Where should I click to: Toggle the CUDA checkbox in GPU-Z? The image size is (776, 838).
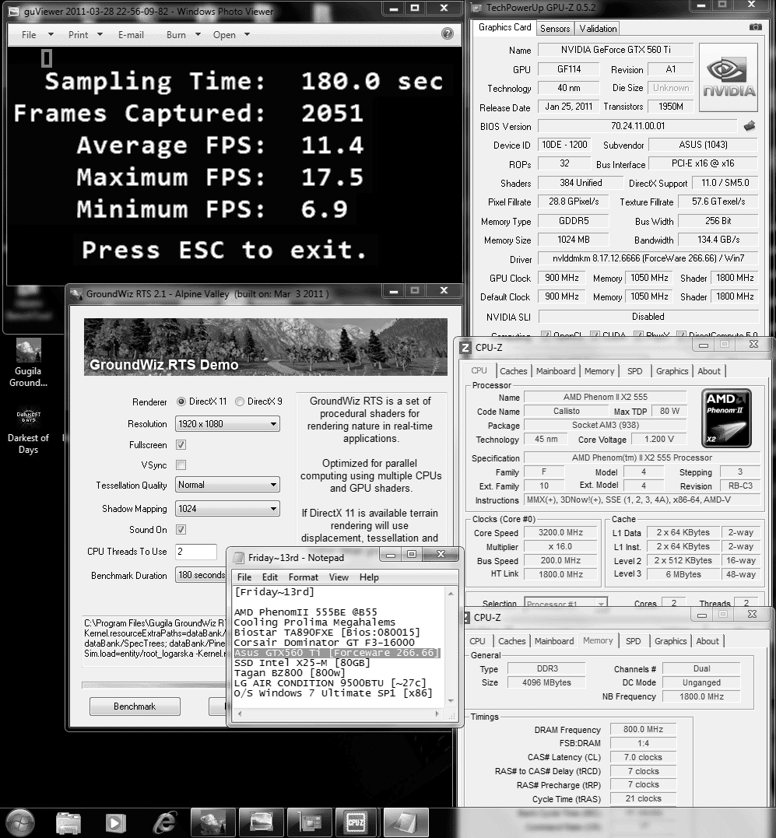pyautogui.click(x=595, y=335)
